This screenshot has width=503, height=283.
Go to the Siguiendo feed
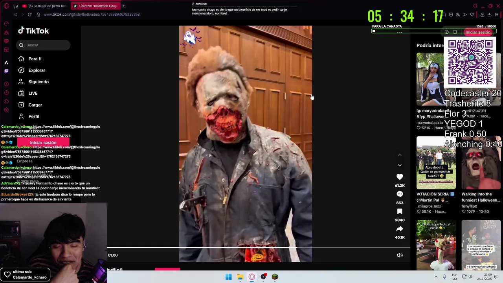(x=33, y=82)
